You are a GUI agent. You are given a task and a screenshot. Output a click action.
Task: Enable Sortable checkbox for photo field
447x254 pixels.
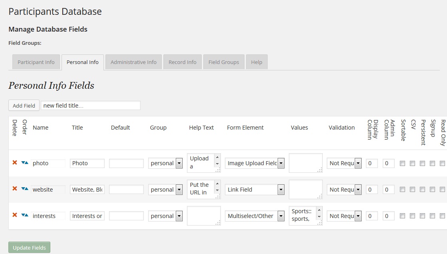402,163
